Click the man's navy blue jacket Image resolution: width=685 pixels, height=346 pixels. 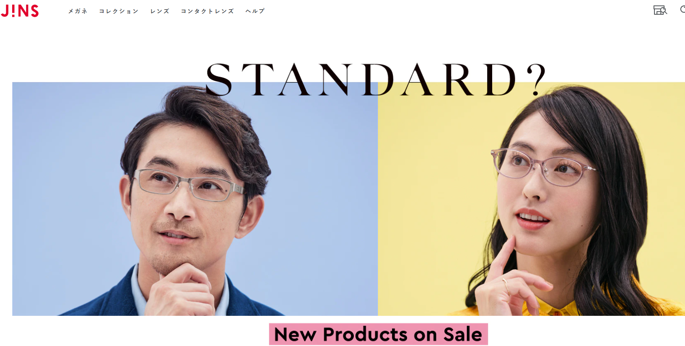pyautogui.click(x=105, y=295)
